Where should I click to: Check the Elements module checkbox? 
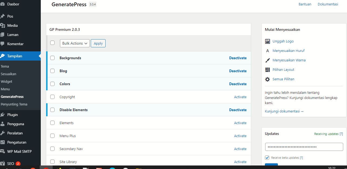[52, 123]
